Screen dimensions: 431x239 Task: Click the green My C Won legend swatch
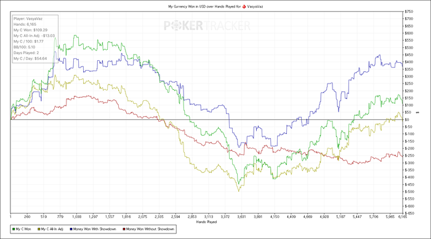(14, 229)
